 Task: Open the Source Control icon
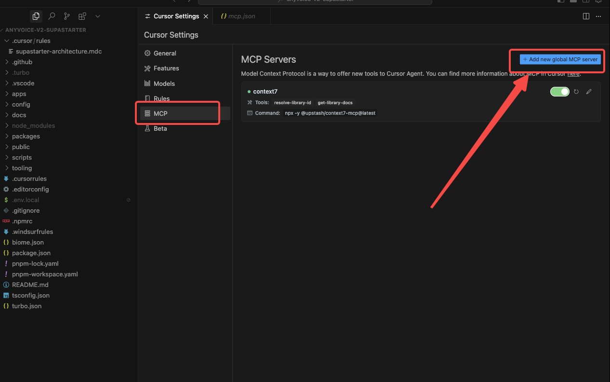[x=67, y=16]
